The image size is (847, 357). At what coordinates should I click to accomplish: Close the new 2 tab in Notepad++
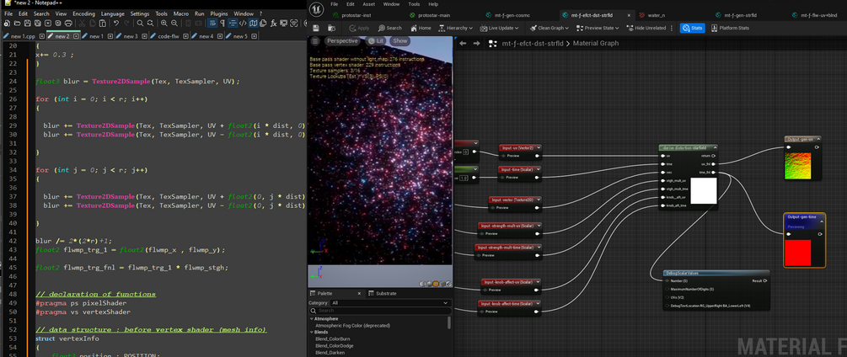tap(76, 36)
